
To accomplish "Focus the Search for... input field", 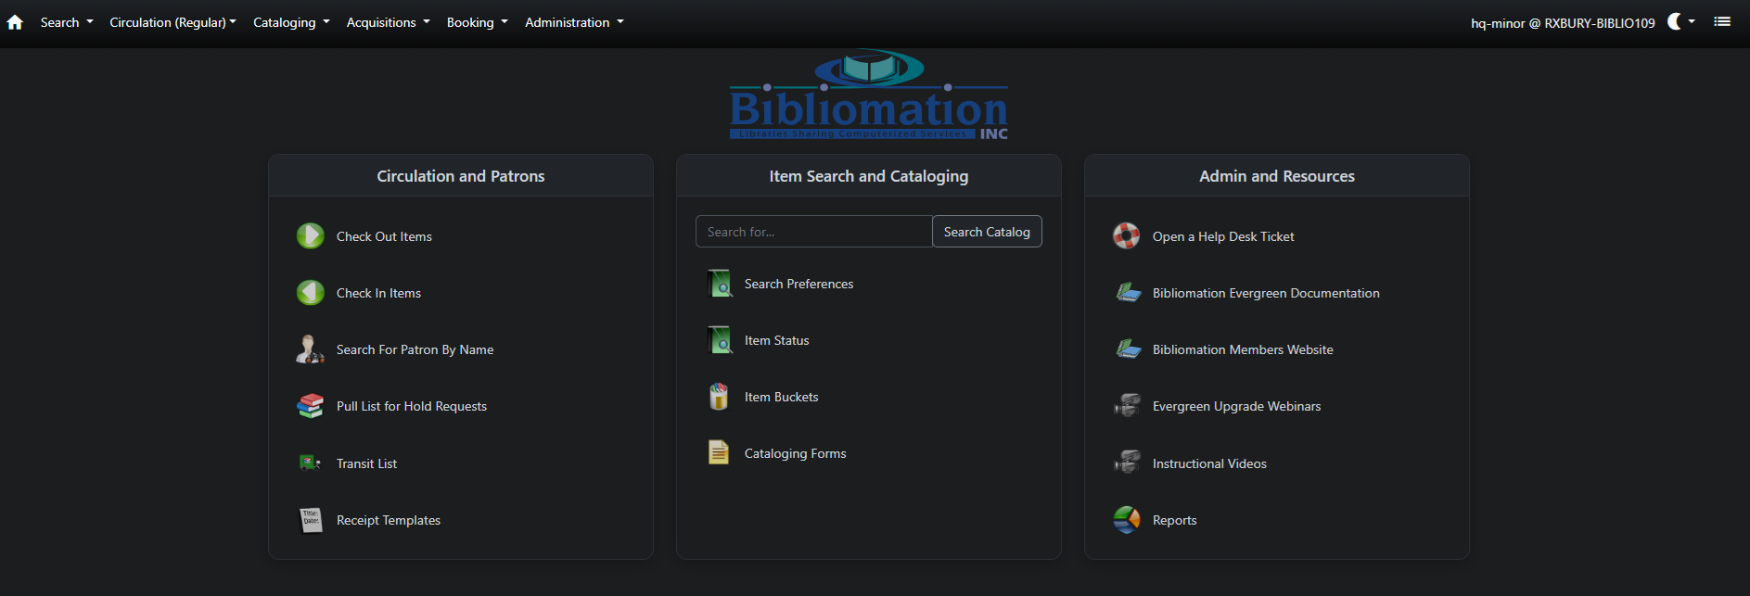I will click(813, 232).
